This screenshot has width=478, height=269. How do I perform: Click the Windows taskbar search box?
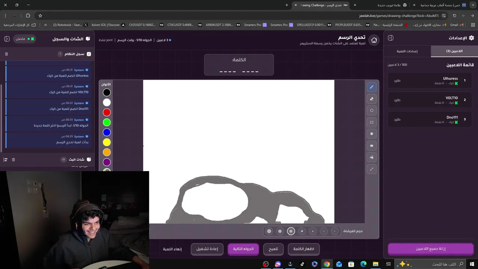click(x=431, y=264)
